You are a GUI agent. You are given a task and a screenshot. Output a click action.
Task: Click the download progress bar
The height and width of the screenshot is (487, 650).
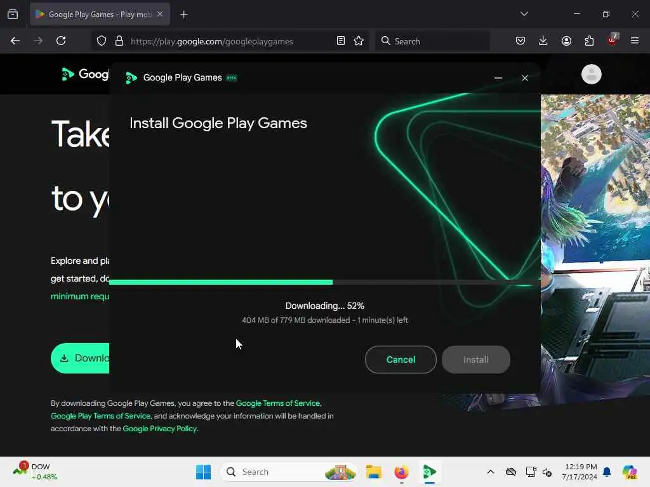(x=324, y=282)
